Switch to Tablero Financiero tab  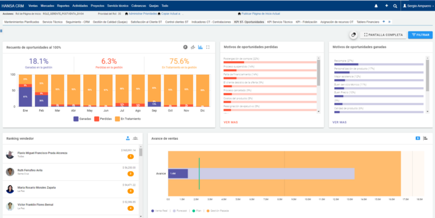368,22
